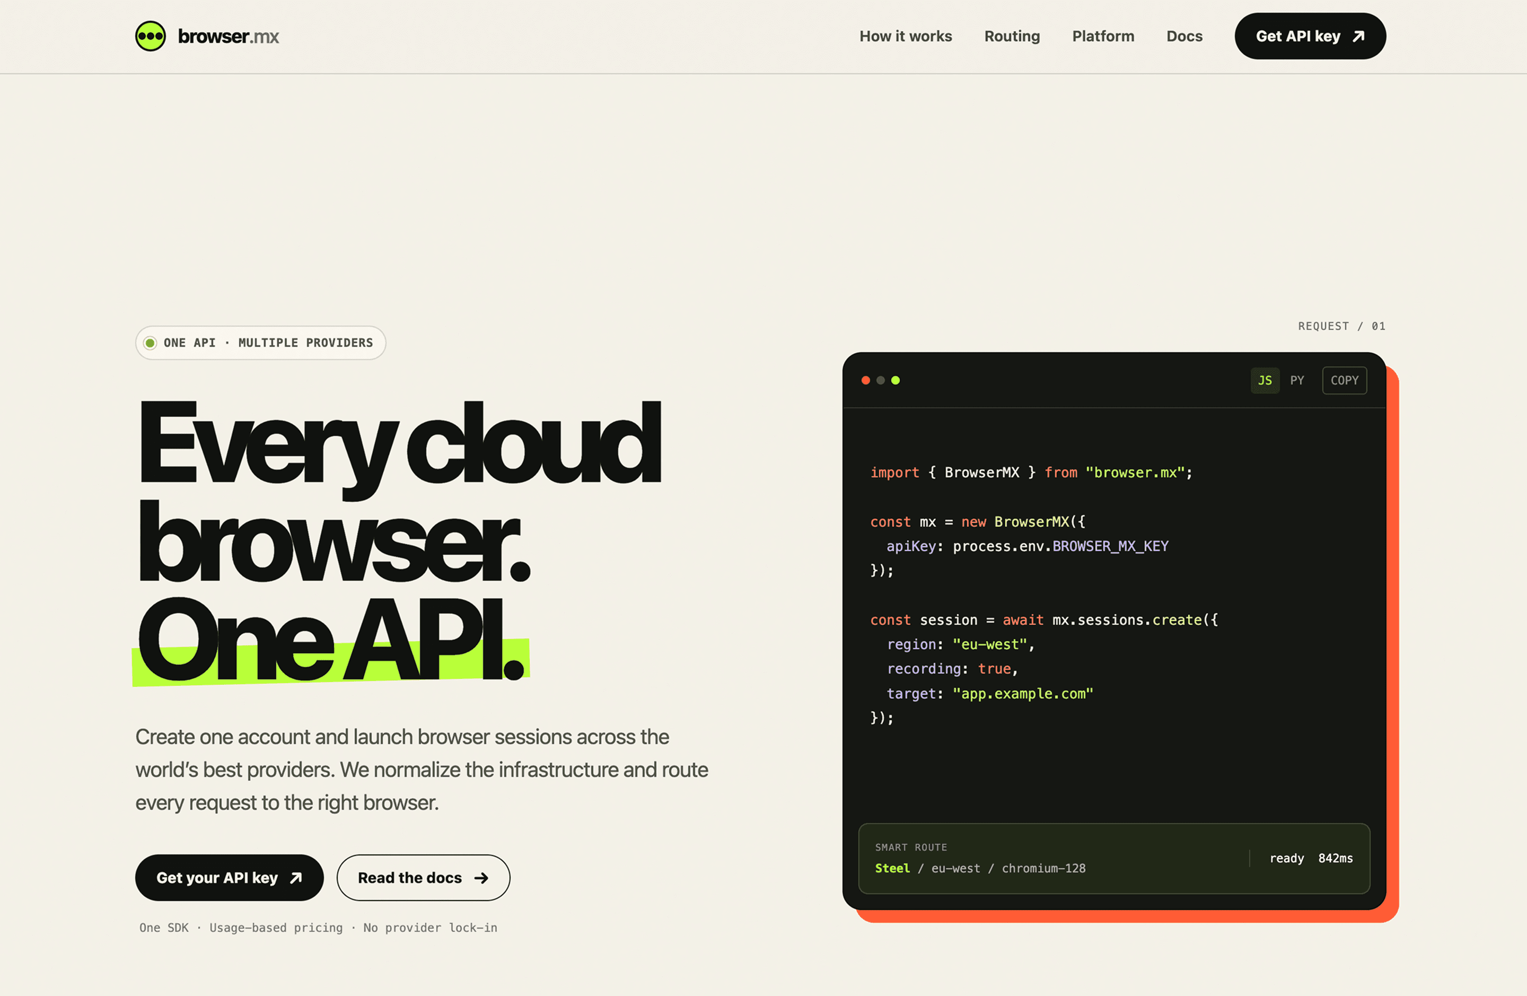Click the REQUEST / 01 label
This screenshot has width=1527, height=996.
(x=1341, y=326)
